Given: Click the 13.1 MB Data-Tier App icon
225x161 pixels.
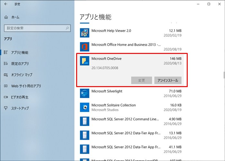Looking at the screenshot, I should coord(85,135).
